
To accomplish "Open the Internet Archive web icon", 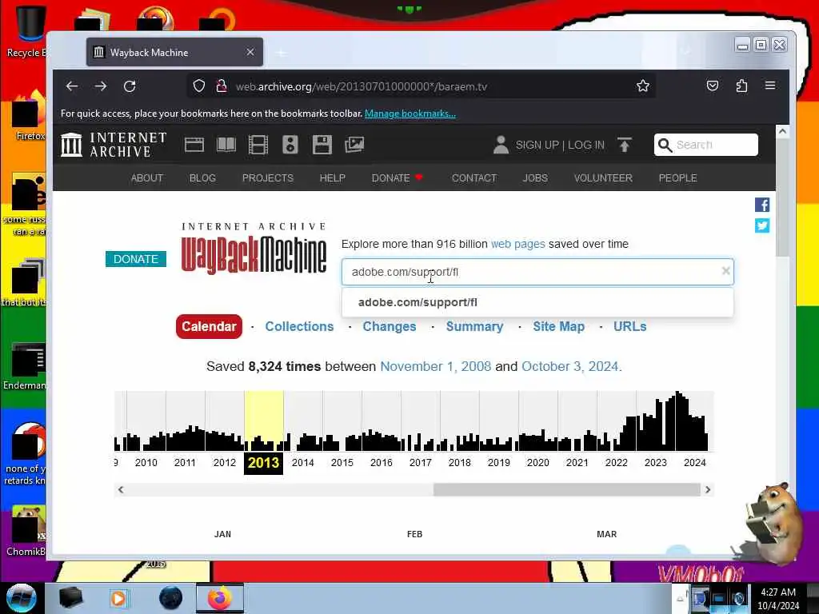I will pyautogui.click(x=194, y=145).
